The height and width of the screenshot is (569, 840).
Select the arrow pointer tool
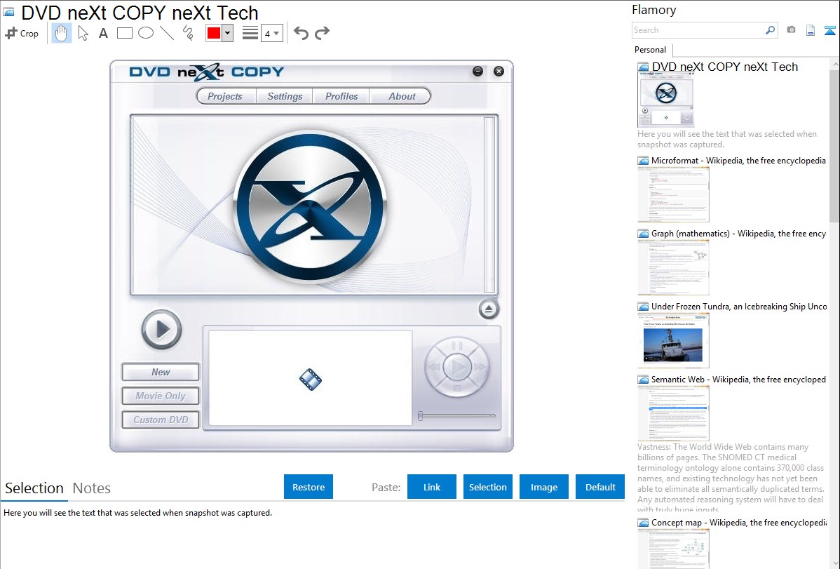[83, 33]
